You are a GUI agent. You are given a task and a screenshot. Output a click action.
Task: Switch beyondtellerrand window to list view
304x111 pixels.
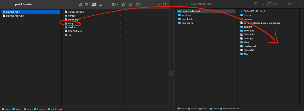pyautogui.click(x=262, y=4)
